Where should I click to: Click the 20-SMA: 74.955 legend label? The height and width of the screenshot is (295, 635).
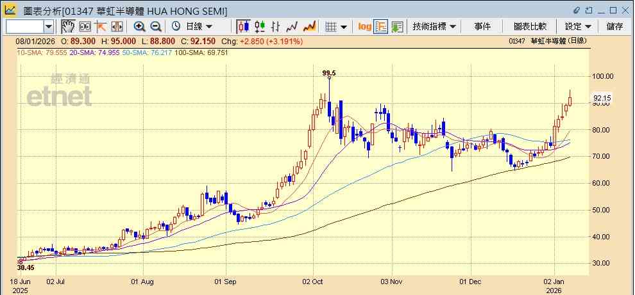[x=94, y=52]
